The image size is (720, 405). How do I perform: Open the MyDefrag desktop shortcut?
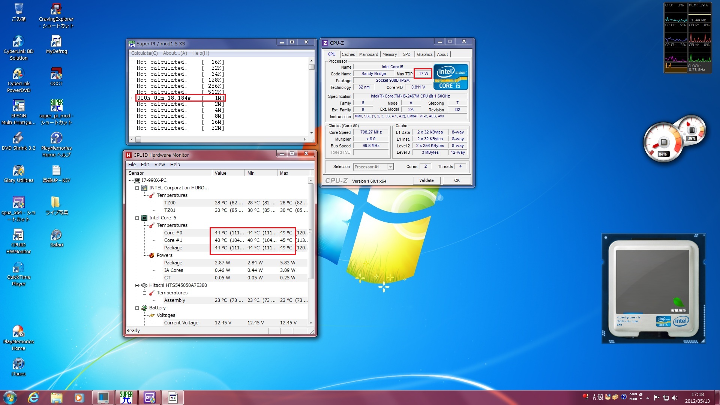[x=56, y=42]
